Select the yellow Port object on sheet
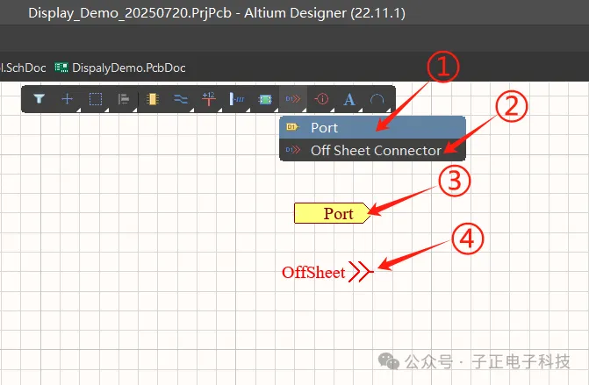Viewport: 589px width, 385px height. pos(333,213)
